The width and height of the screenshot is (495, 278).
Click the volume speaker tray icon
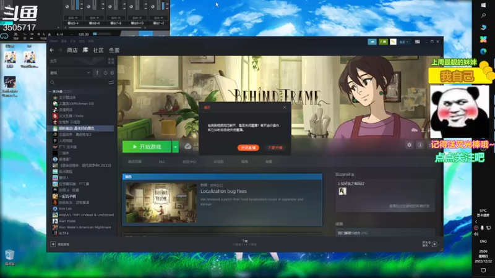[476, 234]
